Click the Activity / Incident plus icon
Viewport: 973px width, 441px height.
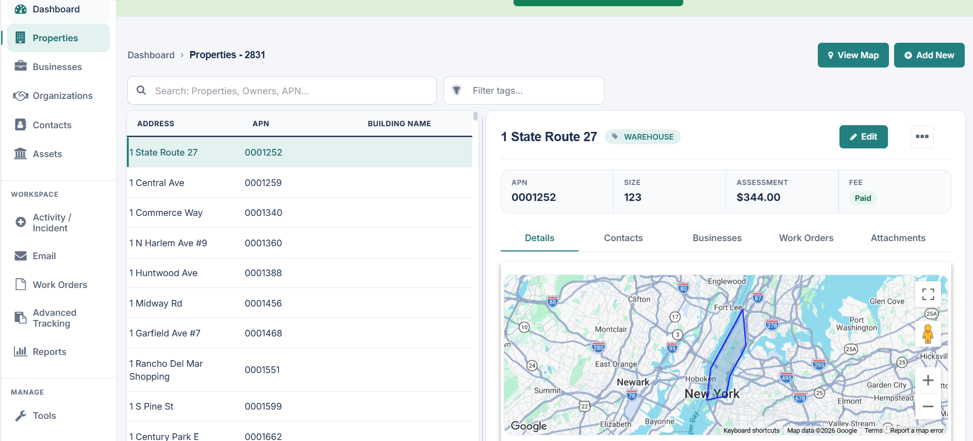coord(21,222)
